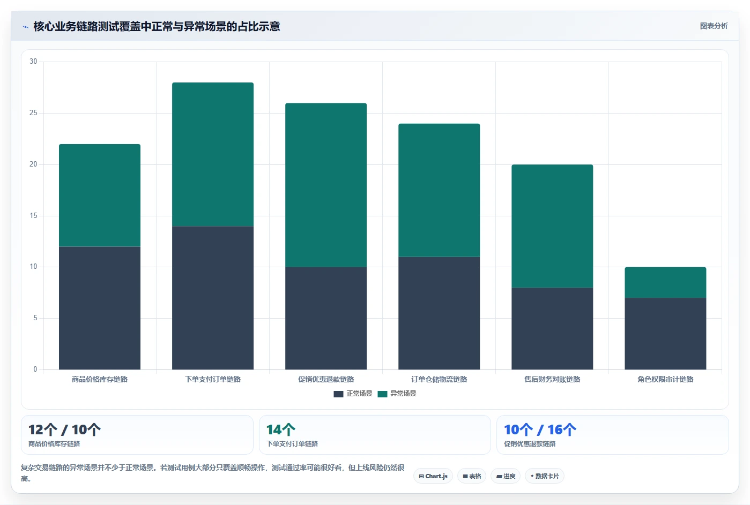Click the icon beside the chart title
The image size is (750, 505).
[x=25, y=27]
